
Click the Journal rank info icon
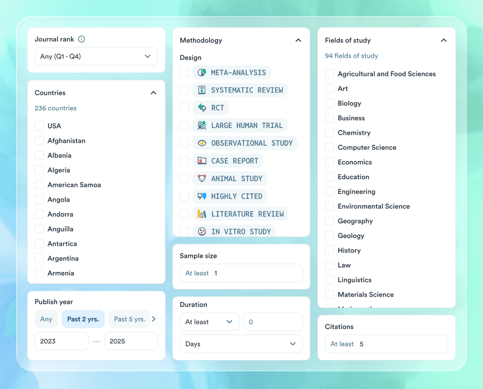coord(82,39)
